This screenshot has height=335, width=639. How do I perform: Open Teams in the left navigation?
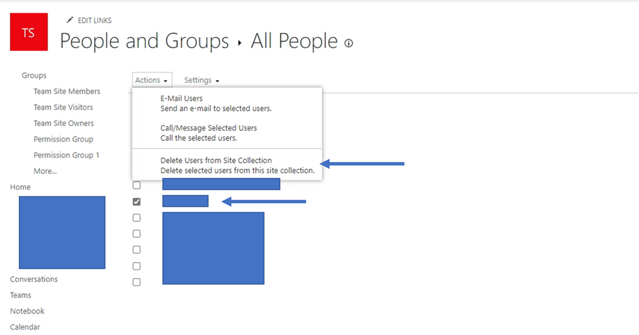[x=21, y=295]
